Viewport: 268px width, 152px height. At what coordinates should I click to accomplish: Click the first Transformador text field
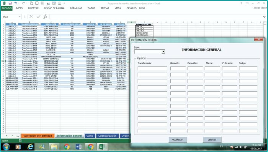pyautogui.click(x=152, y=69)
